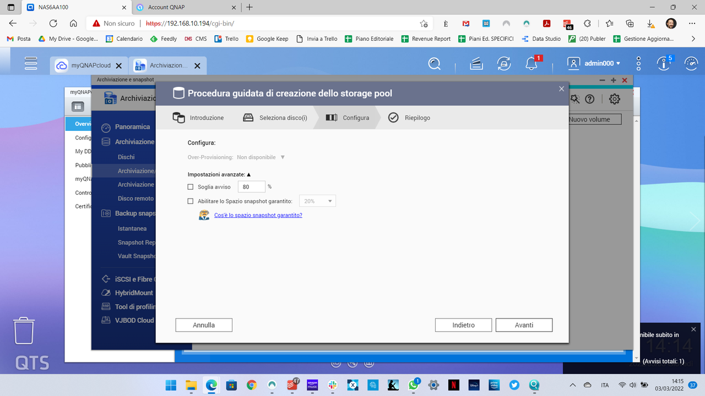
Task: Click the Indietro button
Action: [x=463, y=325]
